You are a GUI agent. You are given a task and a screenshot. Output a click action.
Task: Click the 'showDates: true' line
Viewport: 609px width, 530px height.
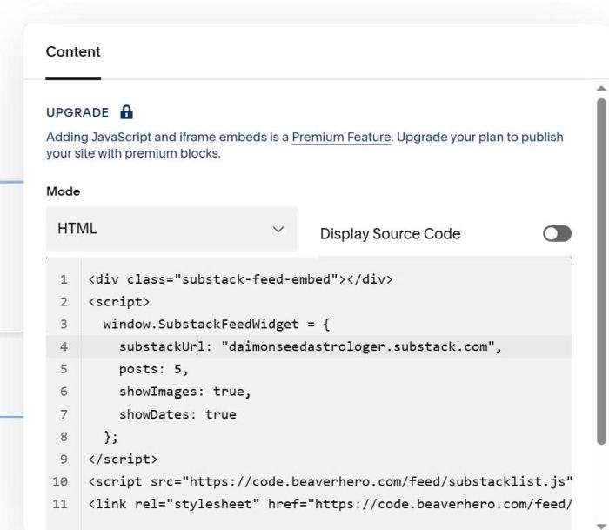[x=177, y=414]
